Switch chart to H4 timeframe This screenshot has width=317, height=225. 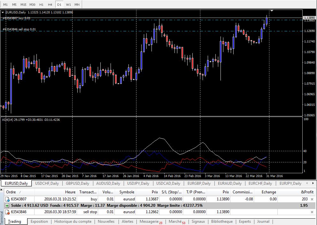pos(50,5)
